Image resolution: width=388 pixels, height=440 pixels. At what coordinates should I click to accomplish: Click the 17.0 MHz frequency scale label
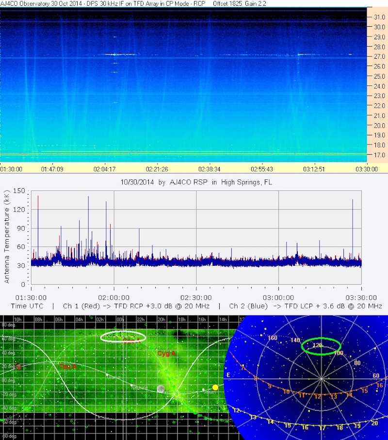click(x=379, y=155)
